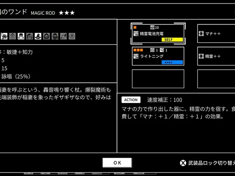This screenshot has width=235, height=176.
Task: Click the 速度補正:100 text
Action: tap(164, 100)
